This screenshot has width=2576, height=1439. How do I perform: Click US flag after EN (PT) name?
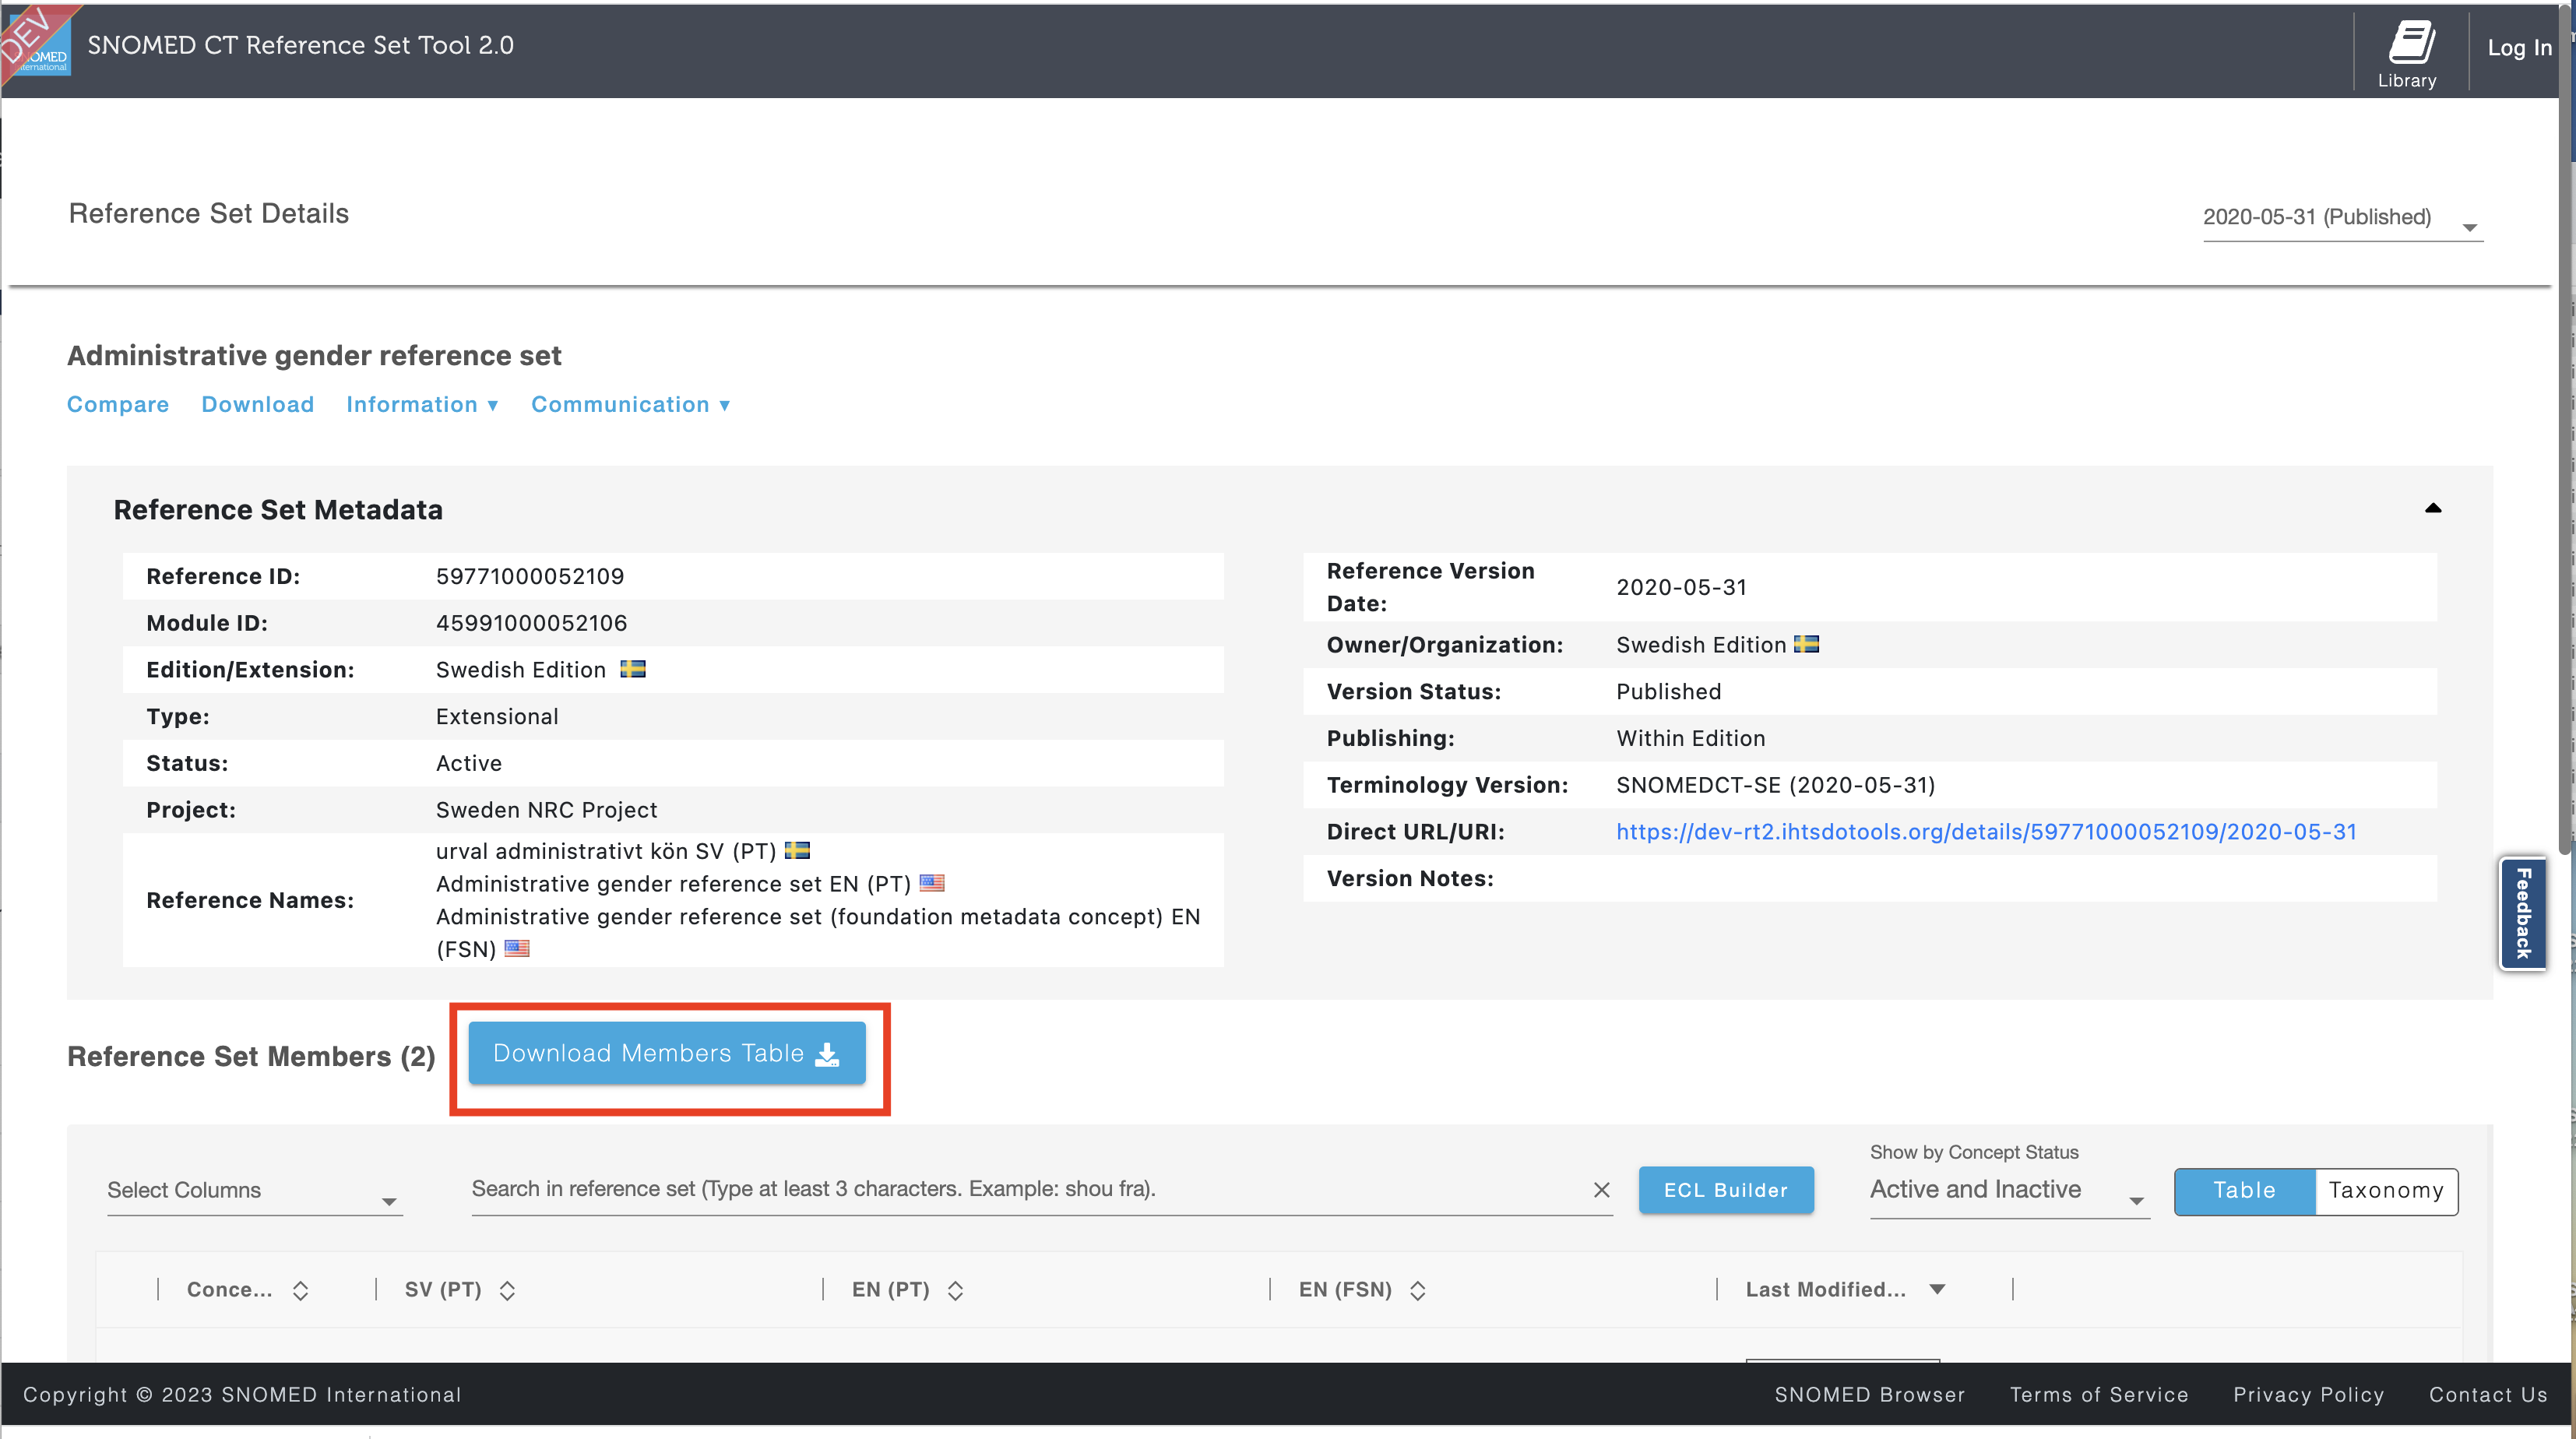point(932,882)
